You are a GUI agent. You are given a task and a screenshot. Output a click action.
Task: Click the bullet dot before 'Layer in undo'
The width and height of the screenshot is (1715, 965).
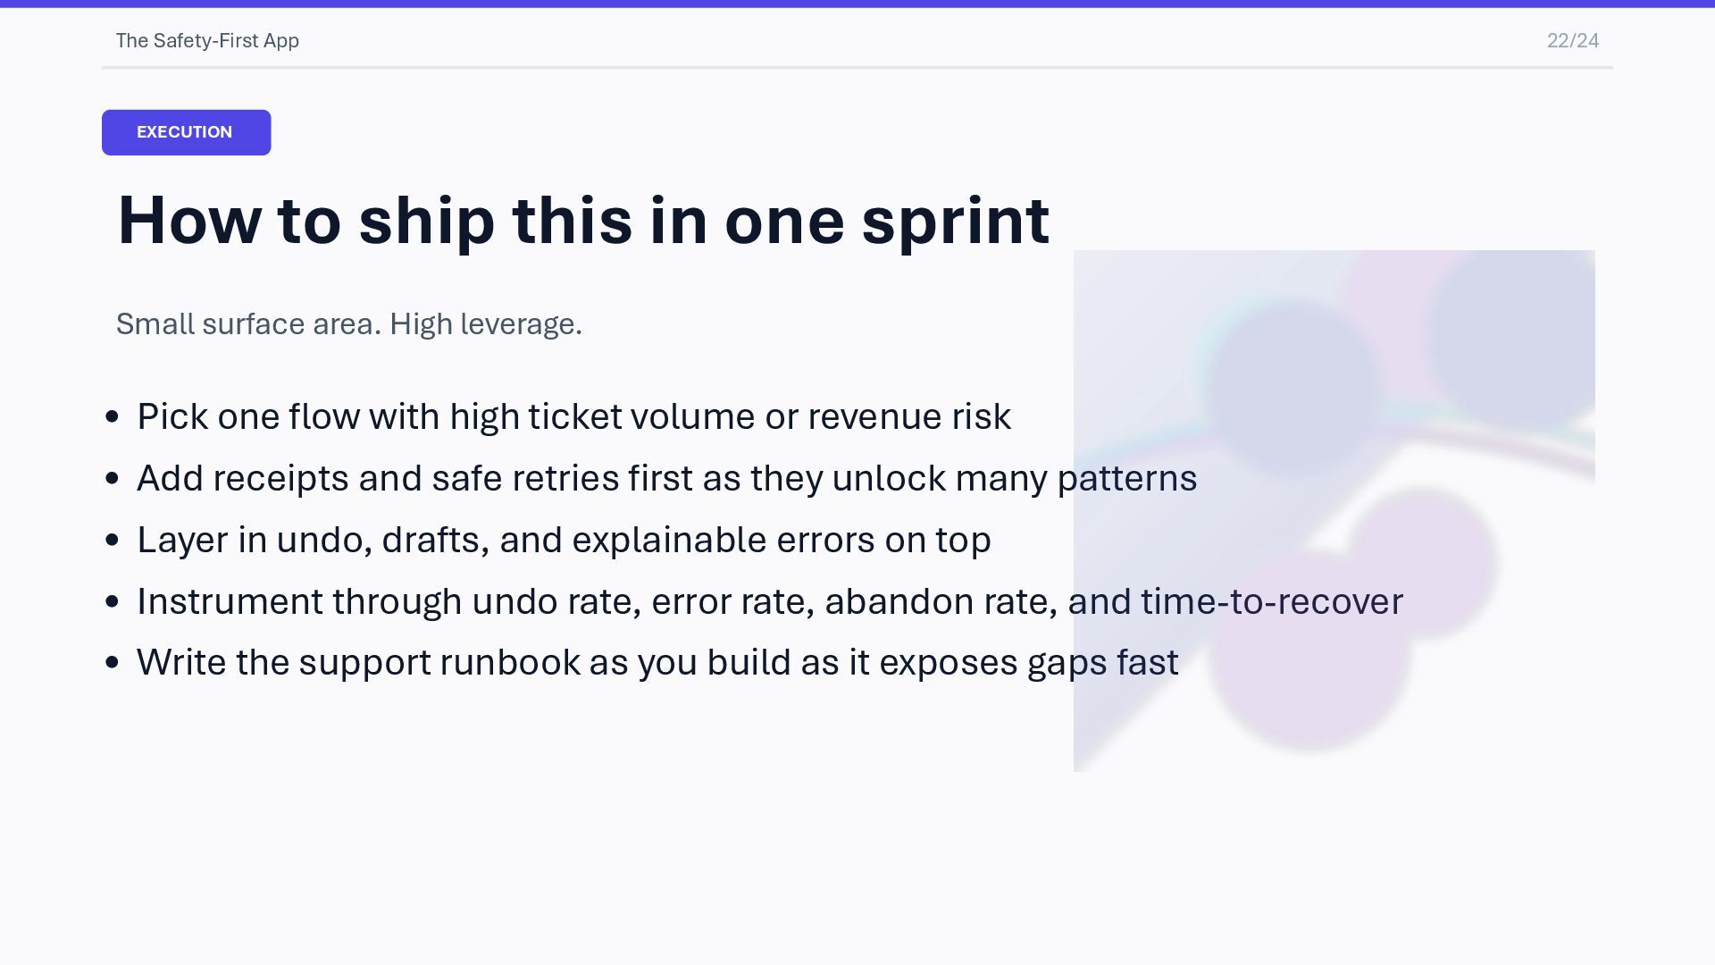112,540
